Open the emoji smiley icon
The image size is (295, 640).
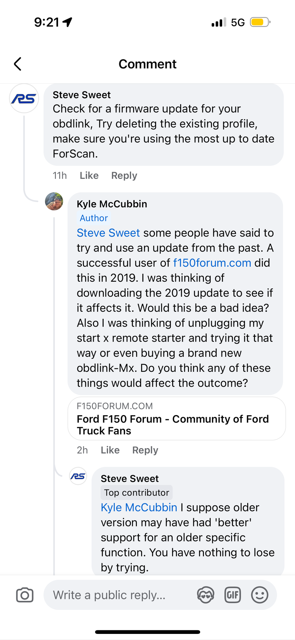tap(259, 595)
